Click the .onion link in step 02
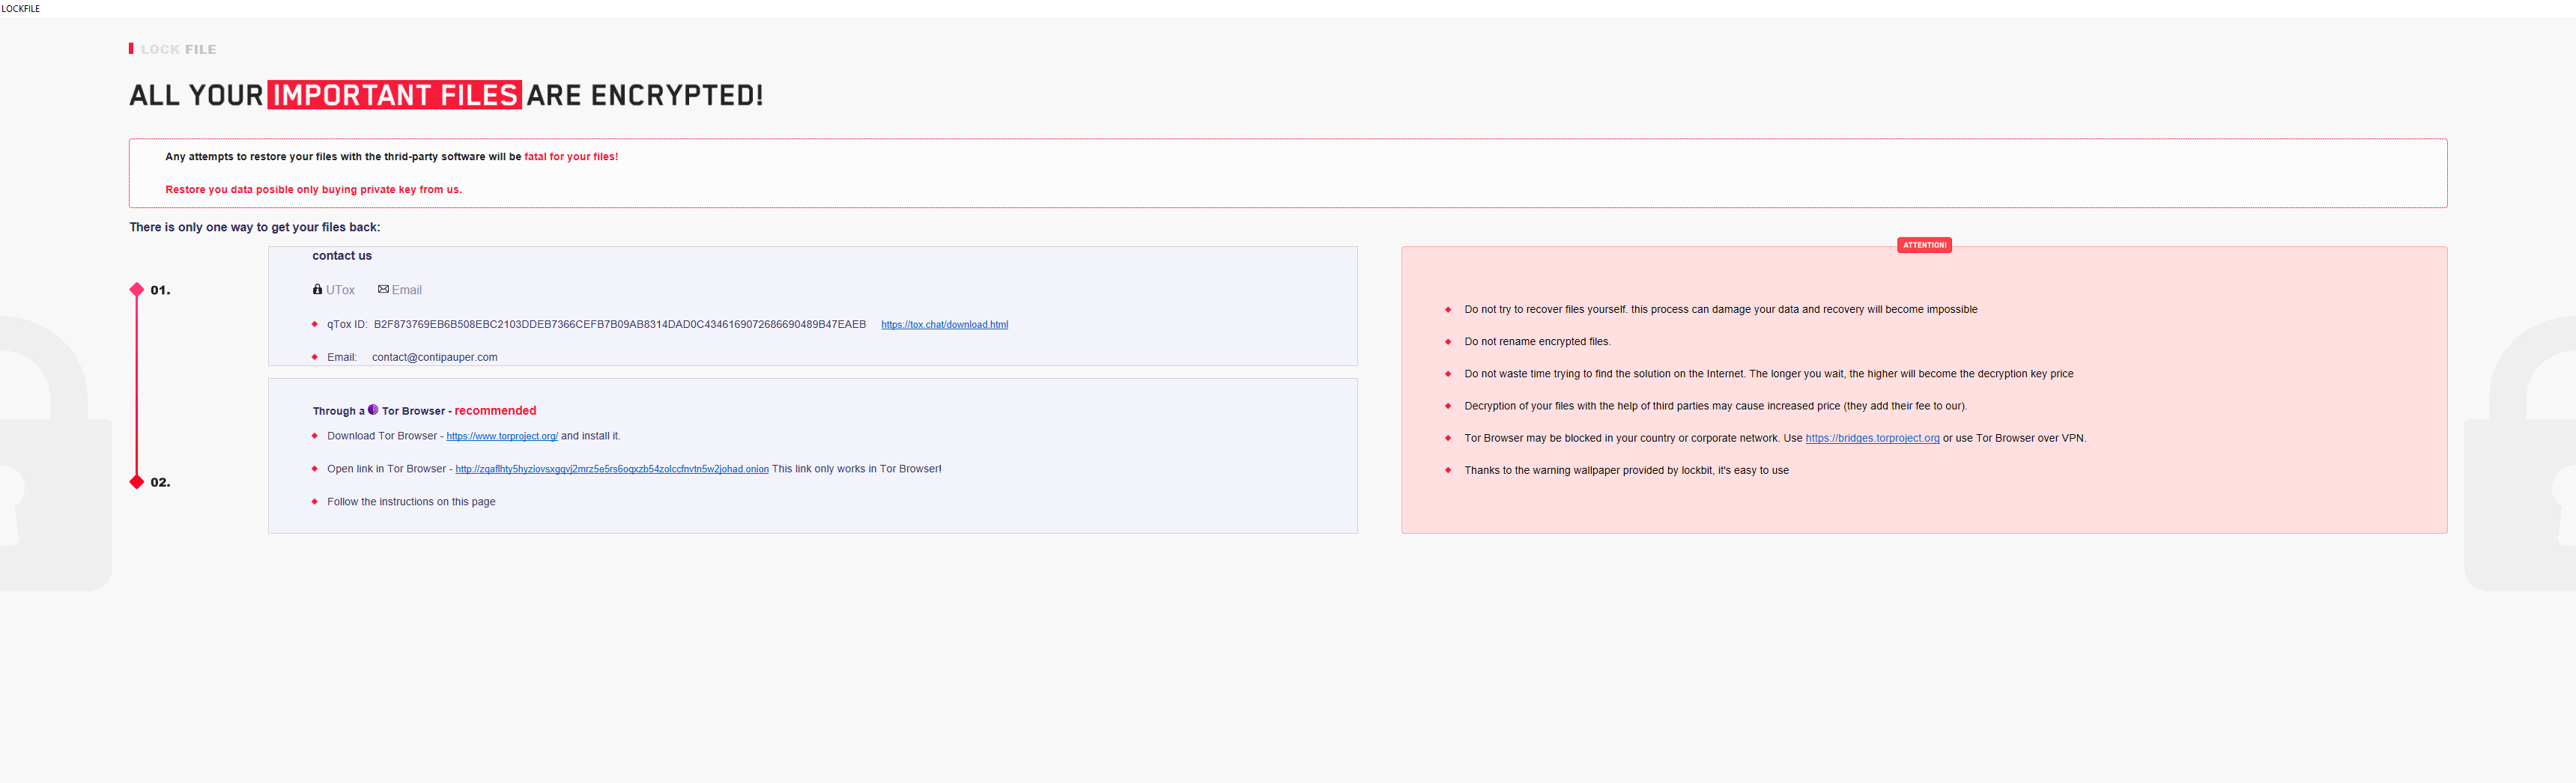Viewport: 2576px width, 783px height. coord(612,469)
